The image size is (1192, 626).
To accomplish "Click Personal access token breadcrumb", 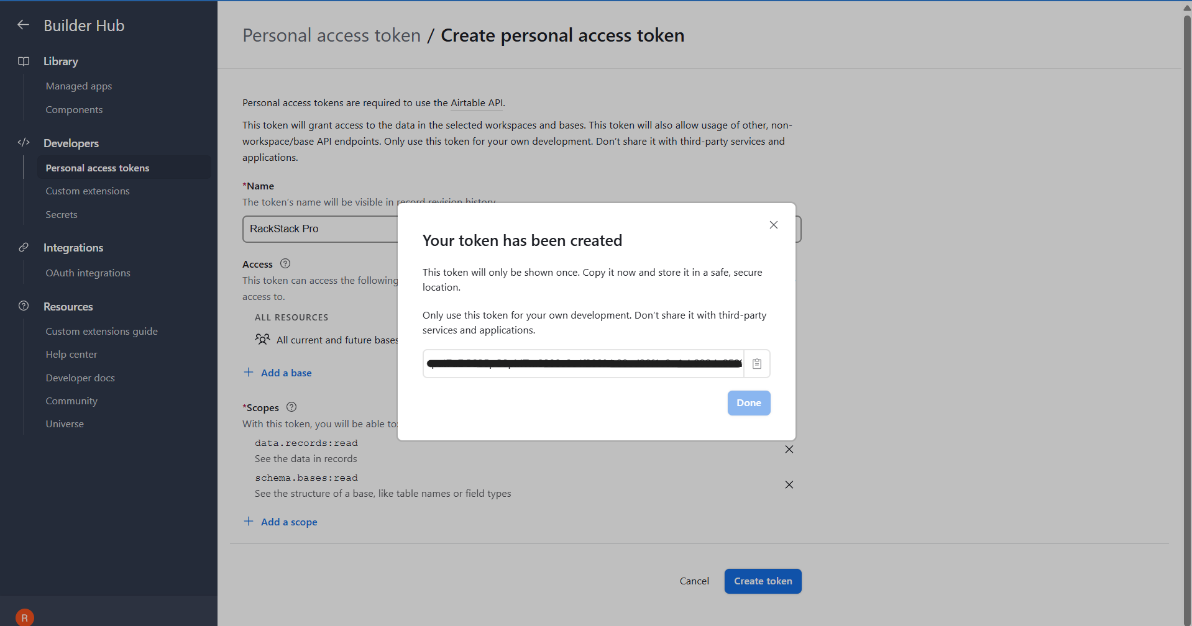I will [332, 35].
